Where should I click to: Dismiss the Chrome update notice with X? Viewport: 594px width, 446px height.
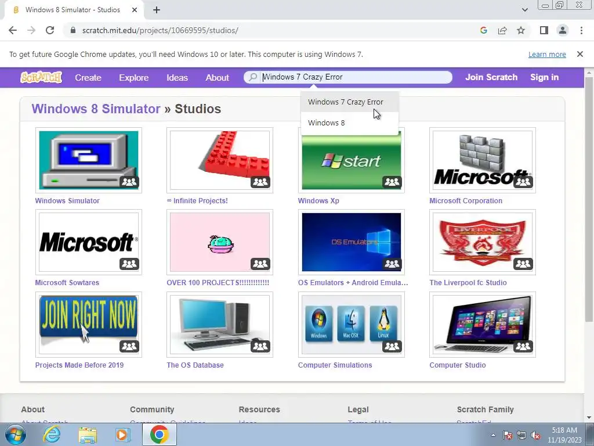point(580,54)
